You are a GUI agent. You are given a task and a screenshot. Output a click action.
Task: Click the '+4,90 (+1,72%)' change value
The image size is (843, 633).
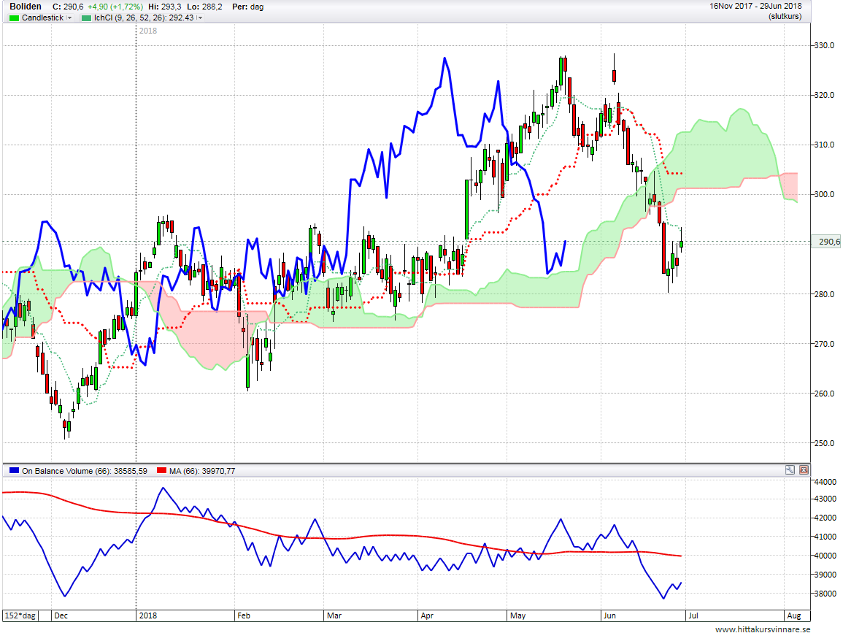[x=115, y=7]
